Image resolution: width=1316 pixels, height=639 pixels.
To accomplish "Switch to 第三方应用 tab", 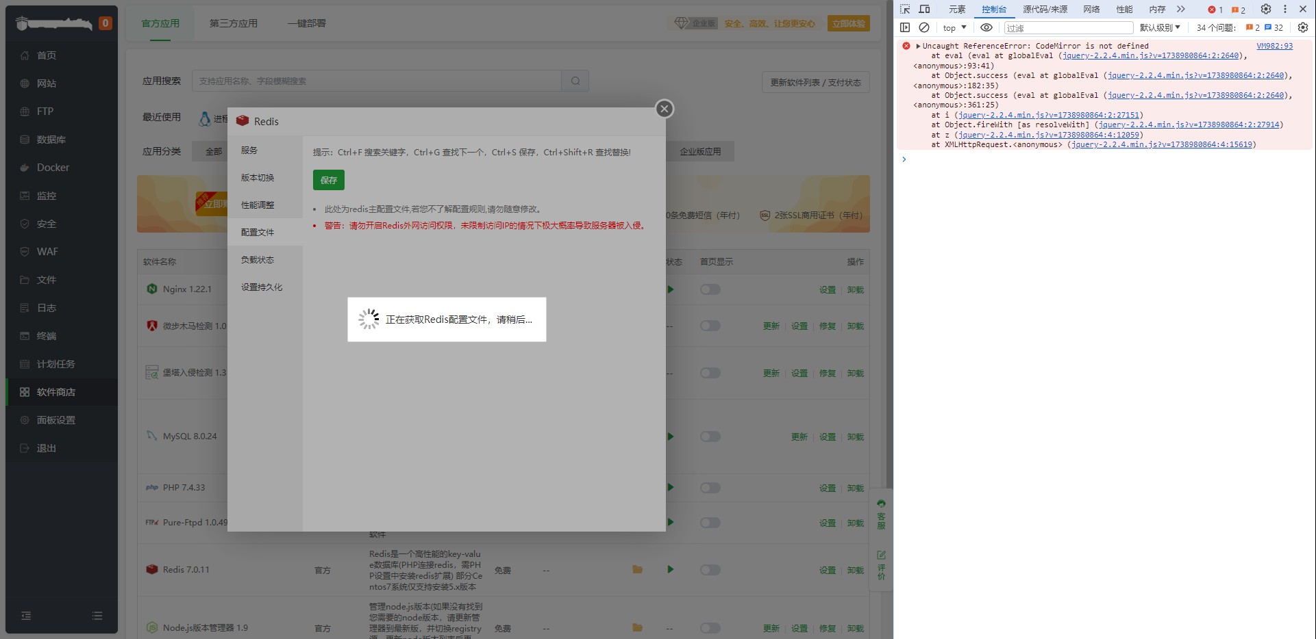I will [x=234, y=23].
